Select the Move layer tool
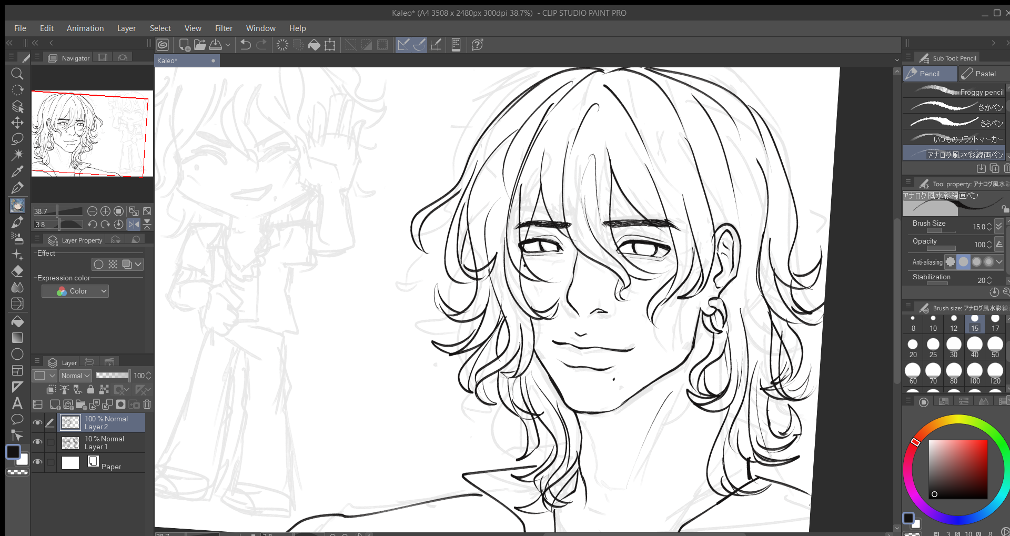Image resolution: width=1010 pixels, height=536 pixels. [17, 123]
